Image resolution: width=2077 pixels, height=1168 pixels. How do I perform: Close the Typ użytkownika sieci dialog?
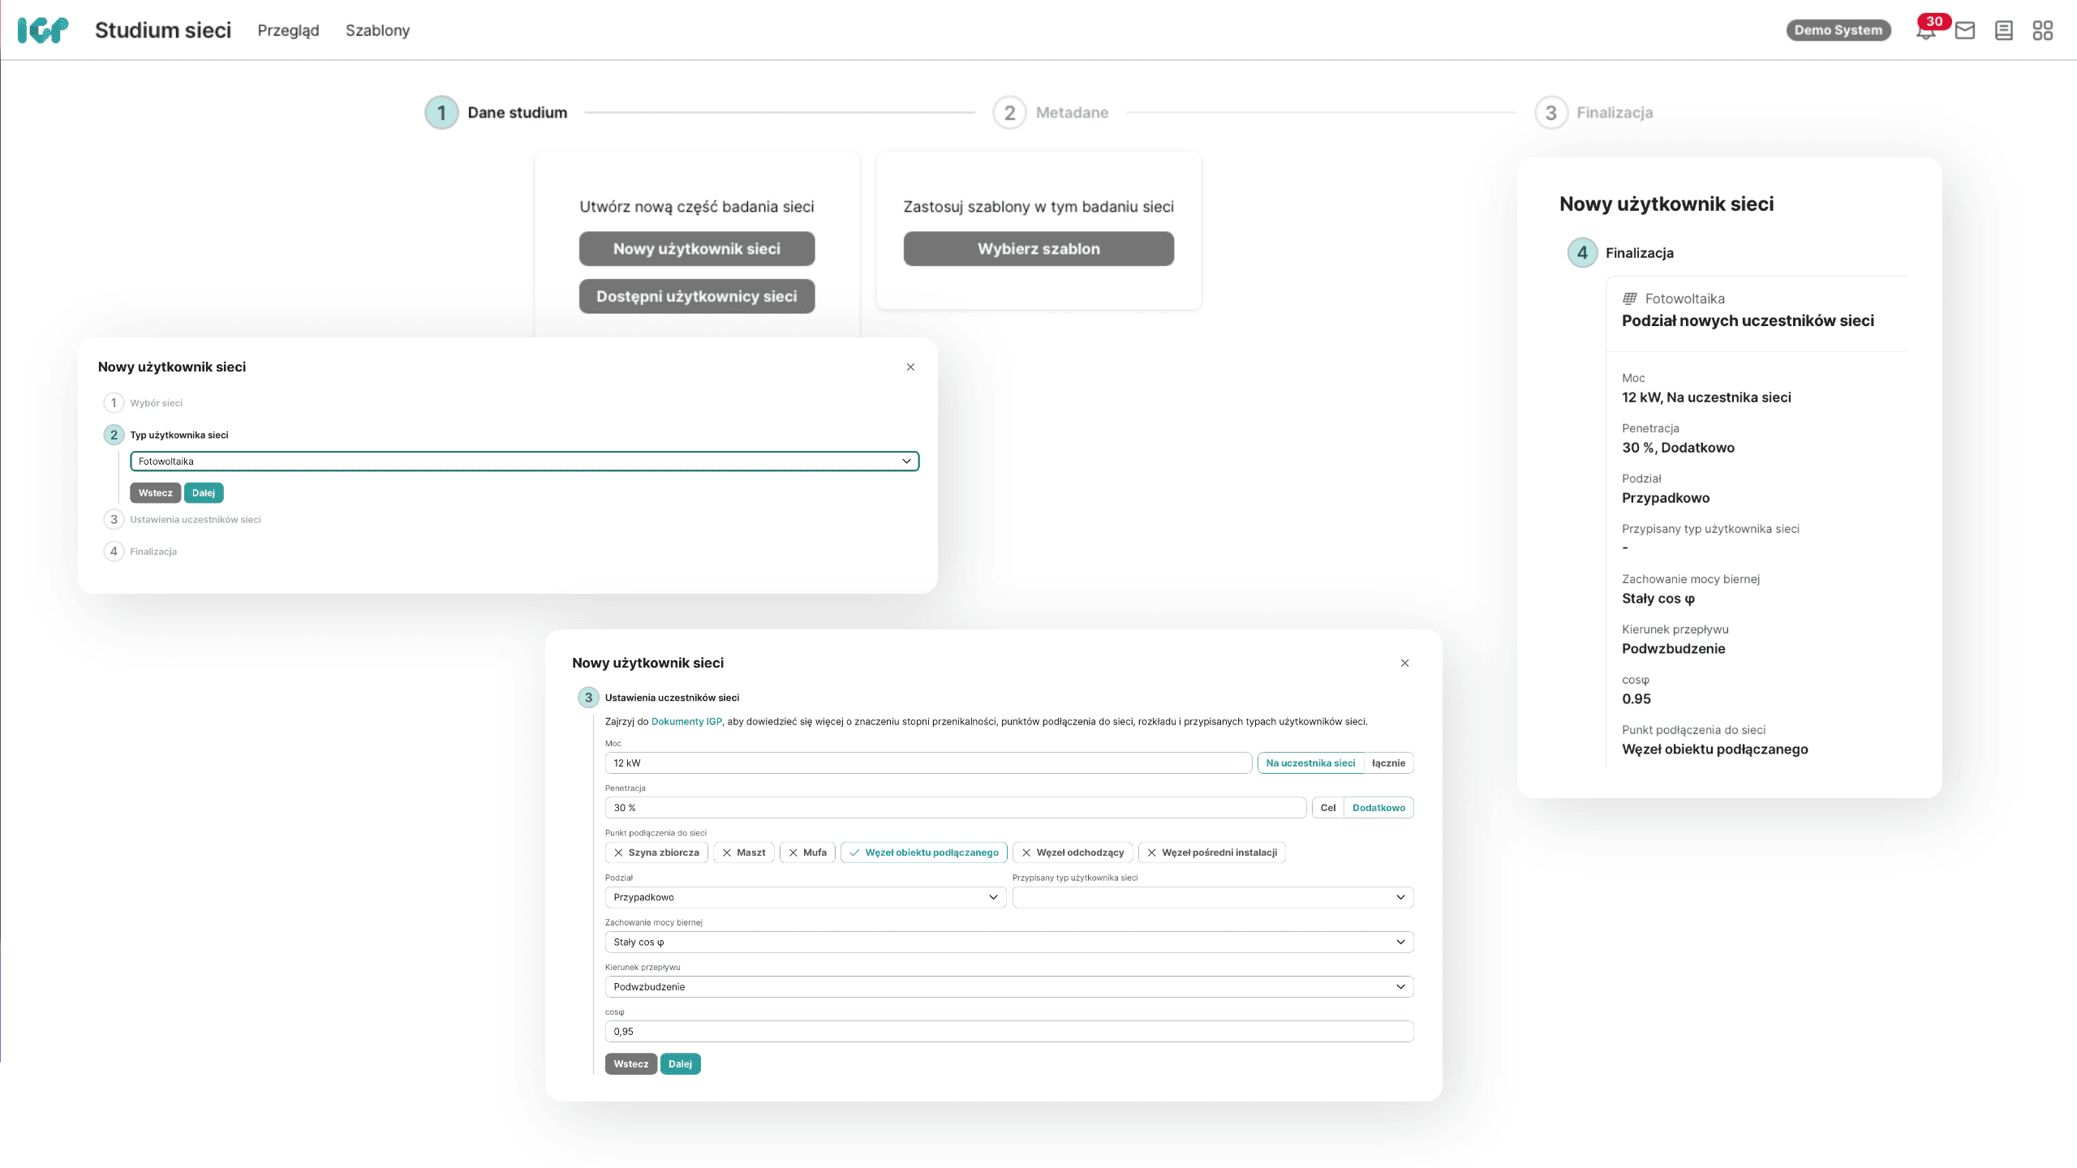click(x=910, y=367)
